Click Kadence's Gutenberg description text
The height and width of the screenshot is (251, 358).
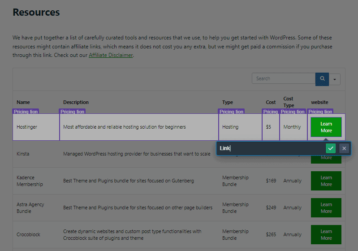pyautogui.click(x=128, y=181)
